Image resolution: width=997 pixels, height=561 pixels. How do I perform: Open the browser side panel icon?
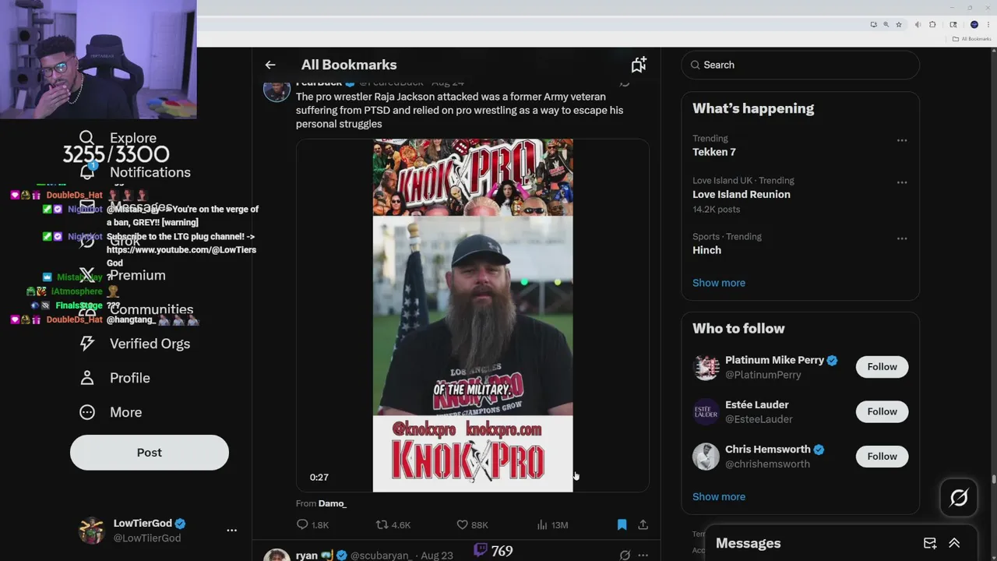953,25
